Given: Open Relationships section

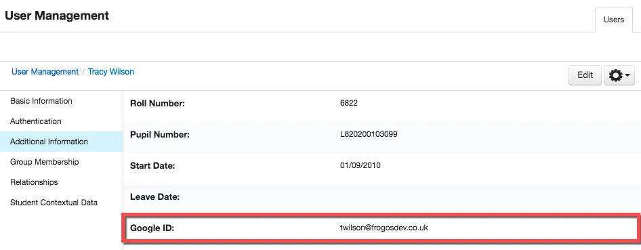Looking at the screenshot, I should (34, 182).
